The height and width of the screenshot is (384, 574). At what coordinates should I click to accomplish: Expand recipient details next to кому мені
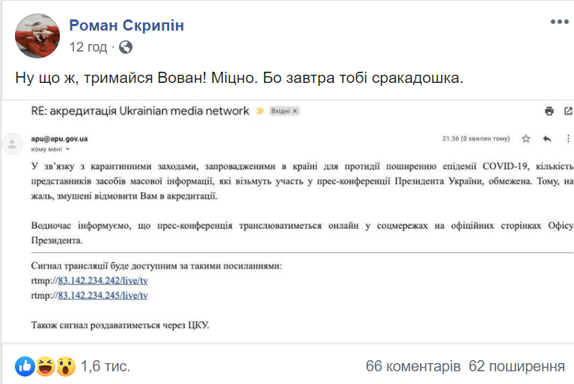coord(67,150)
